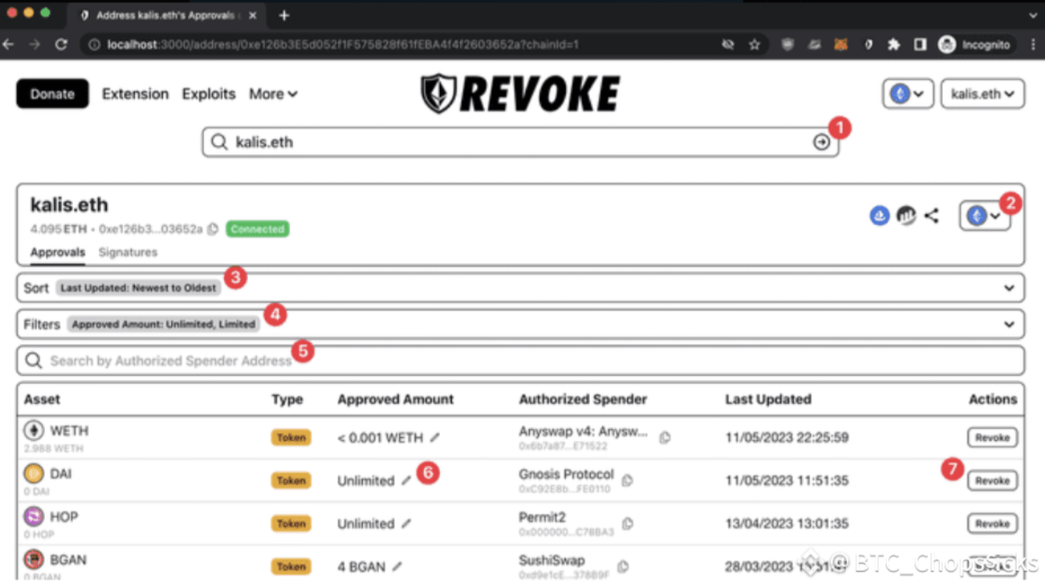
Task: Copy the 0xe126b3...03652a address via the copy icon
Action: click(213, 229)
